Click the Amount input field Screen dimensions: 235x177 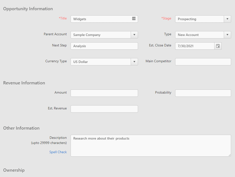pyautogui.click(x=104, y=93)
